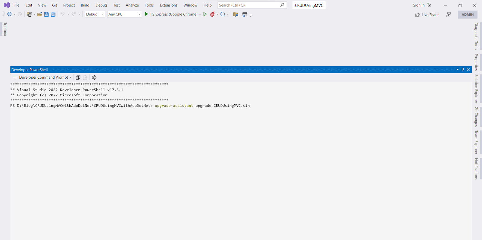Screen dimensions: 482x240
Task: Save the current file with the single-disk Save icon
Action: [46, 14]
